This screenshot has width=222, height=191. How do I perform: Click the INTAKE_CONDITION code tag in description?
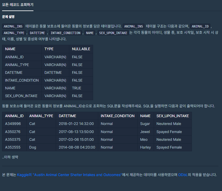tap(65, 33)
